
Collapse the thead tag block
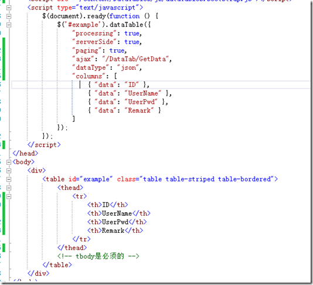pyautogui.click(x=9, y=188)
